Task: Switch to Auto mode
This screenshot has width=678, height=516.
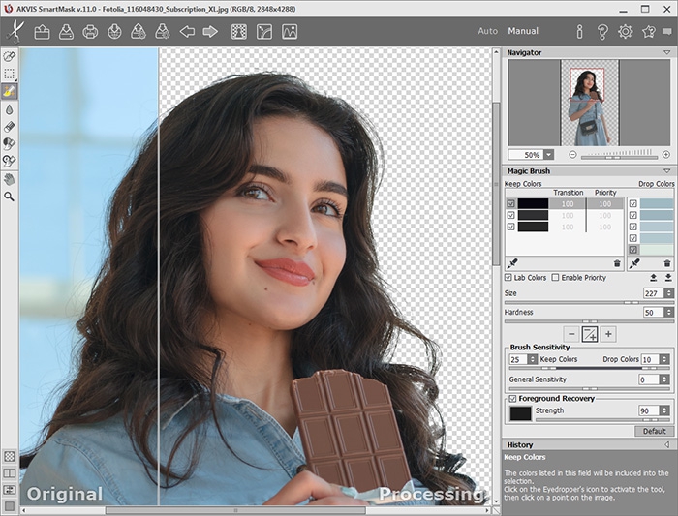Action: coord(487,32)
